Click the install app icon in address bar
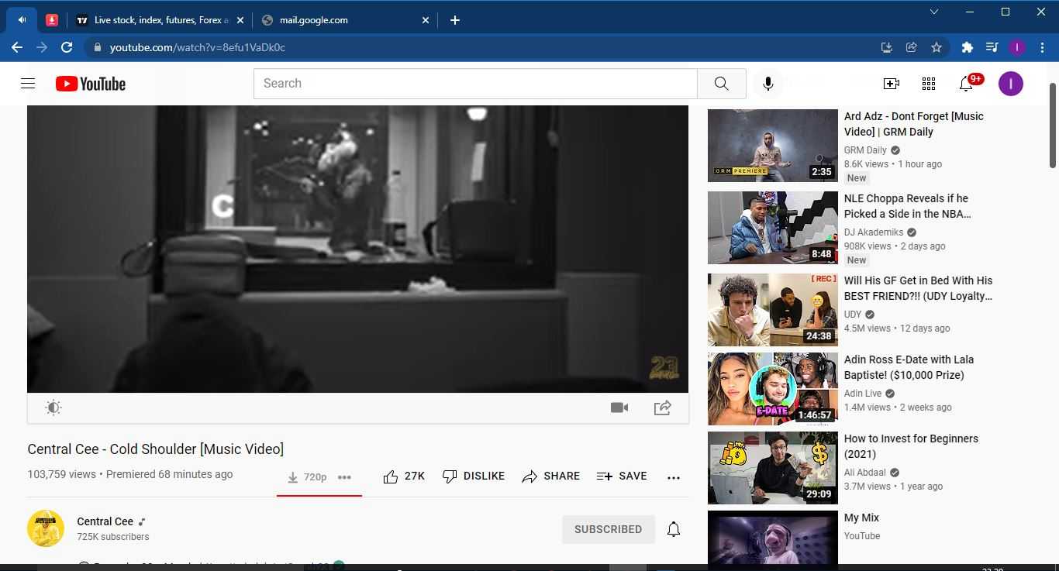The width and height of the screenshot is (1059, 571). (887, 47)
